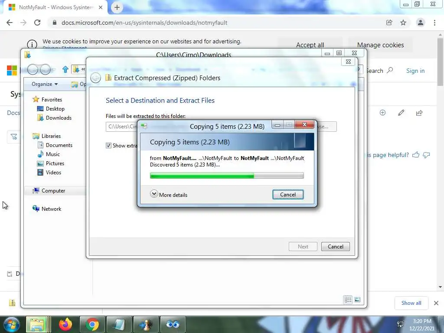The image size is (444, 333).
Task: Toggle Explorer preview pane icon
Action: click(x=357, y=300)
